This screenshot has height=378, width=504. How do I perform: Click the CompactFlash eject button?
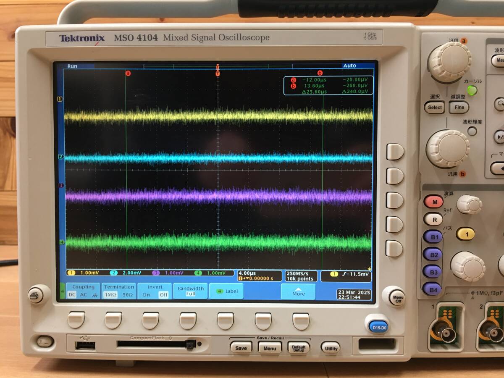click(190, 345)
